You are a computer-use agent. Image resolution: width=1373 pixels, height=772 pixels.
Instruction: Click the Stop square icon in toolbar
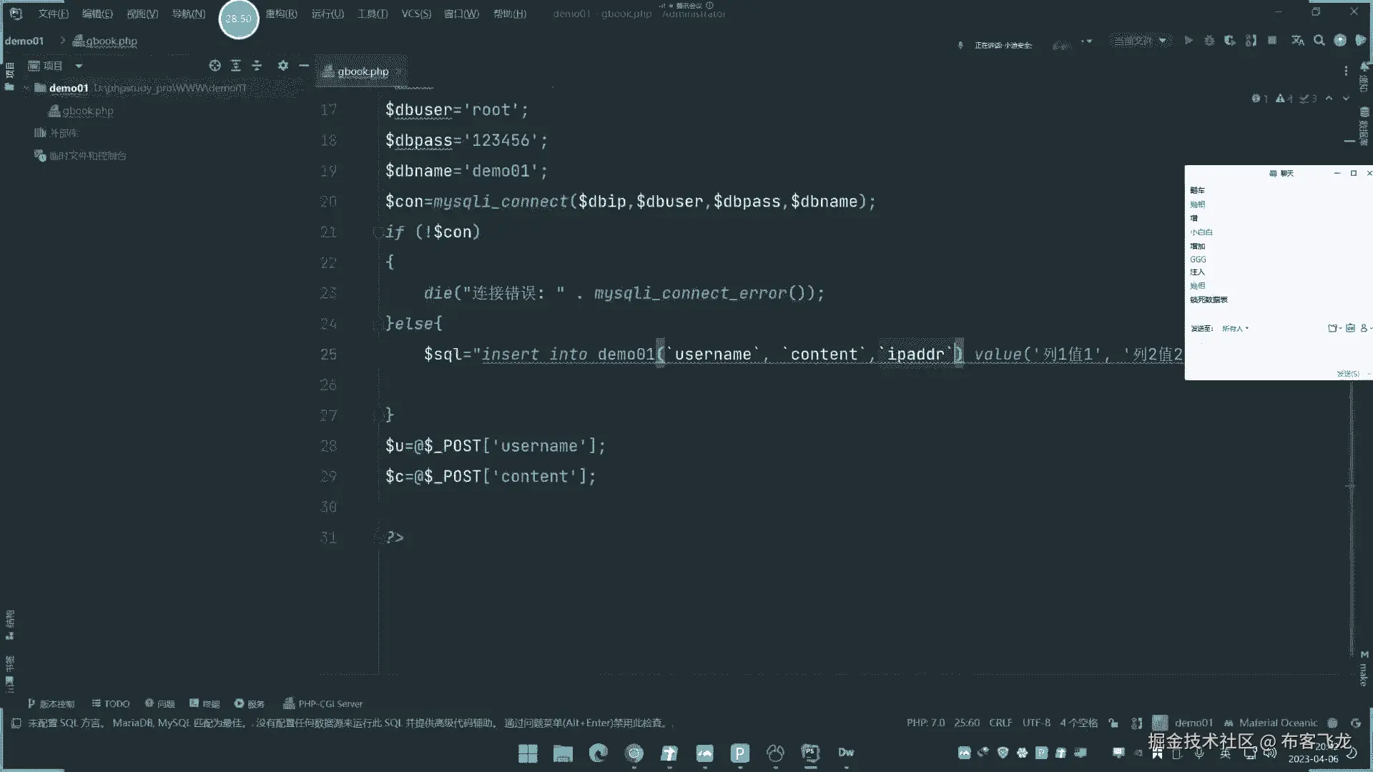click(x=1272, y=41)
